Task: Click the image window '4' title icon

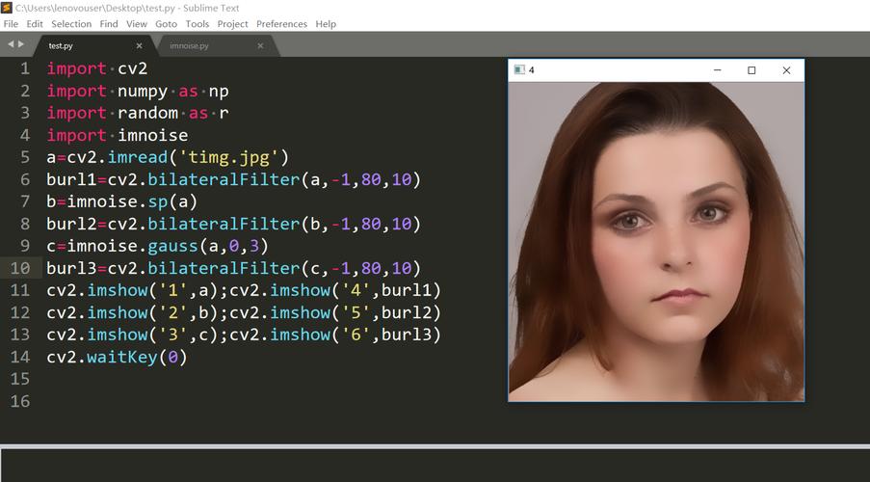Action: [519, 70]
